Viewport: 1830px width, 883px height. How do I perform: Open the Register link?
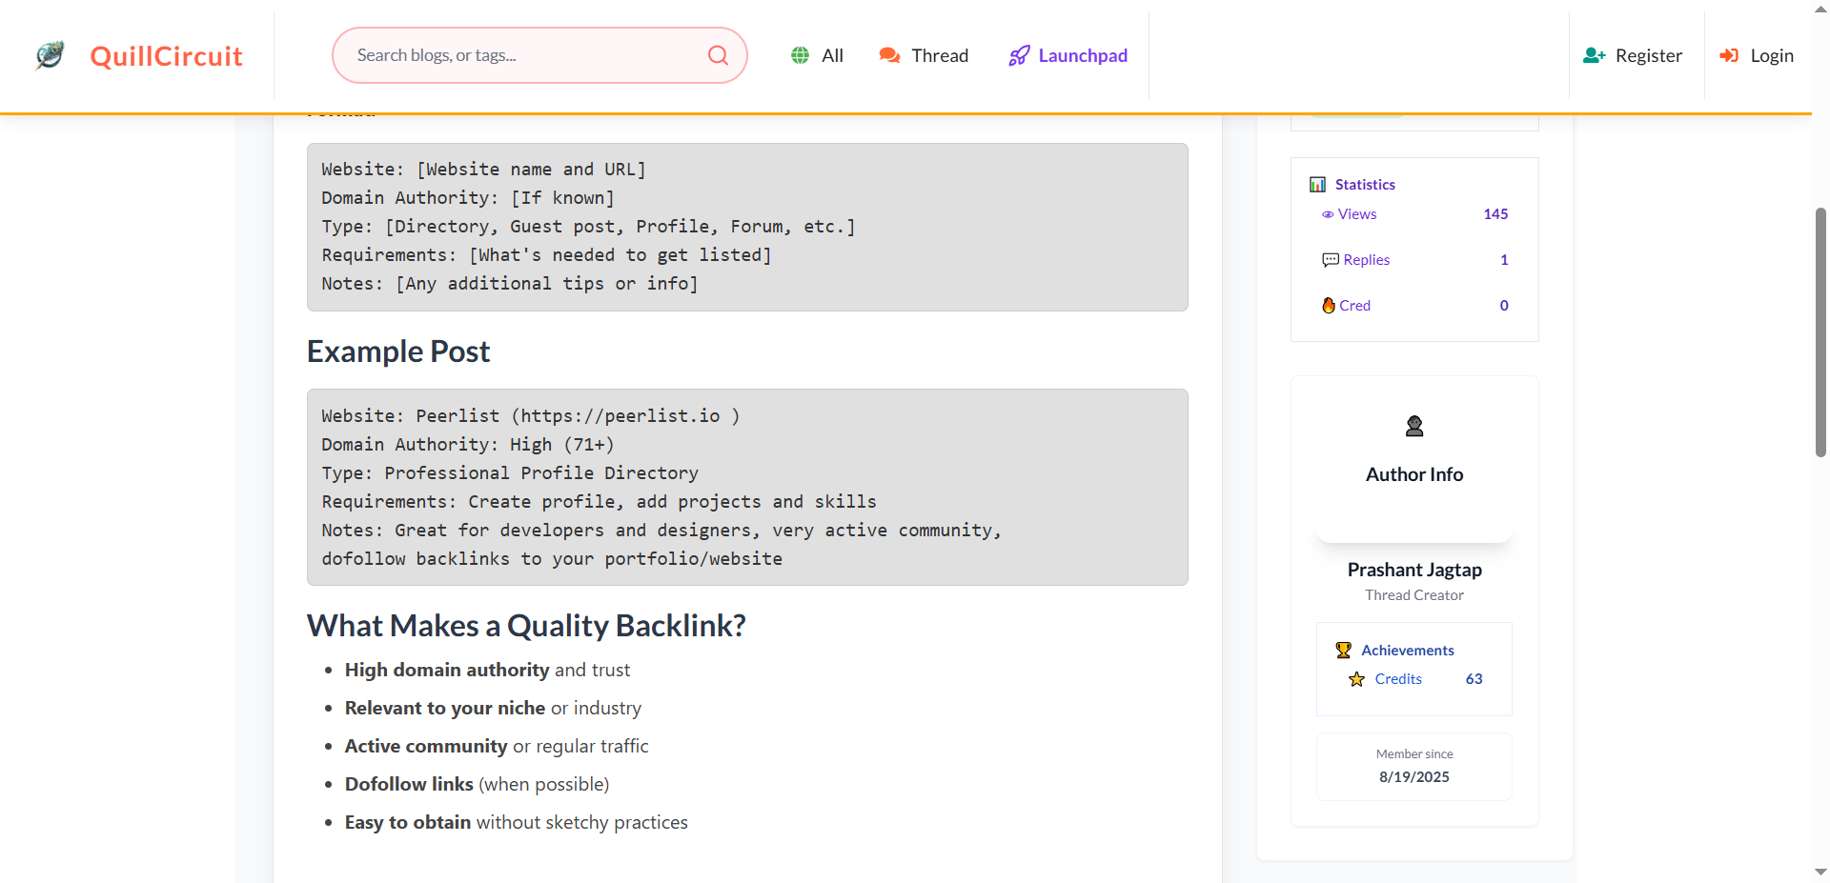click(x=1633, y=55)
